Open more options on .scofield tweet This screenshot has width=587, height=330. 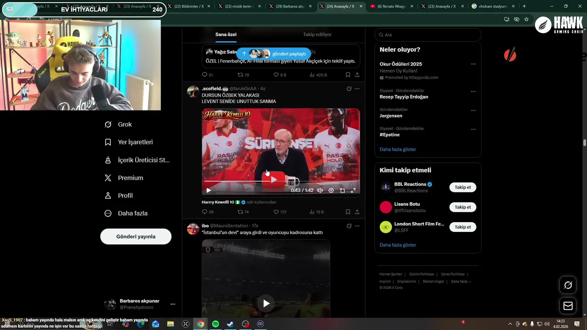[x=357, y=88]
